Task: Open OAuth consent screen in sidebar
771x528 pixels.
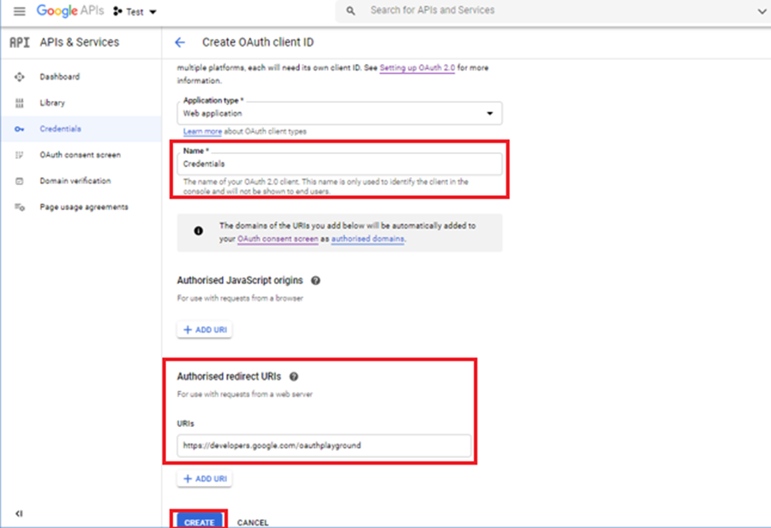Action: tap(80, 155)
